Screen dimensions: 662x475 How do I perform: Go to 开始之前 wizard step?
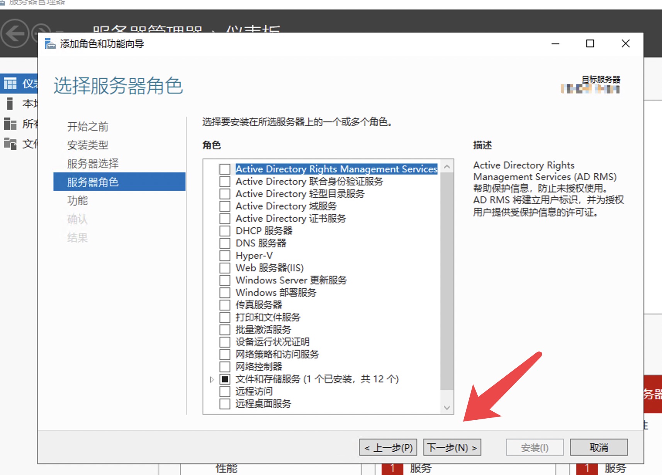click(x=88, y=126)
